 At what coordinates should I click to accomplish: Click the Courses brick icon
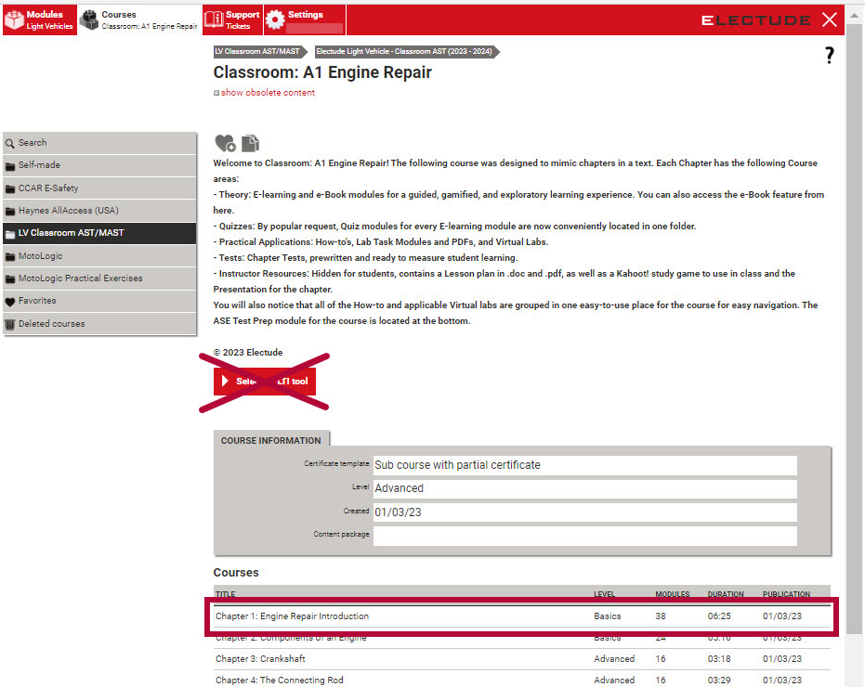(x=89, y=19)
